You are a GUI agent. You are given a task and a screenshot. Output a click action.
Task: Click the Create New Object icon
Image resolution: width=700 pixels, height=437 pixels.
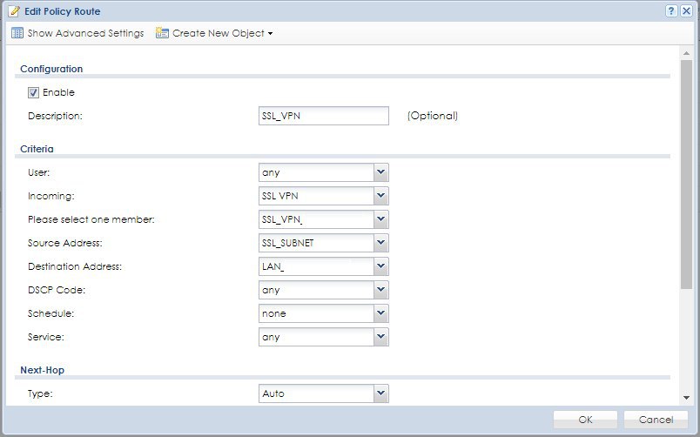[x=161, y=33]
